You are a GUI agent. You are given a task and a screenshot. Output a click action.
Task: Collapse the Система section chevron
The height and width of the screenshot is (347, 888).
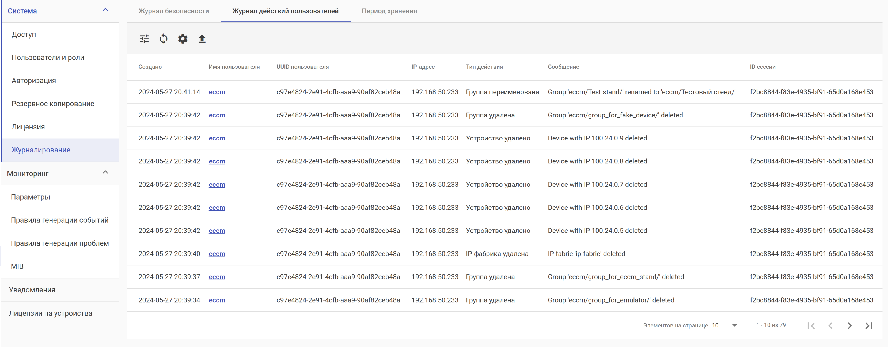(105, 10)
